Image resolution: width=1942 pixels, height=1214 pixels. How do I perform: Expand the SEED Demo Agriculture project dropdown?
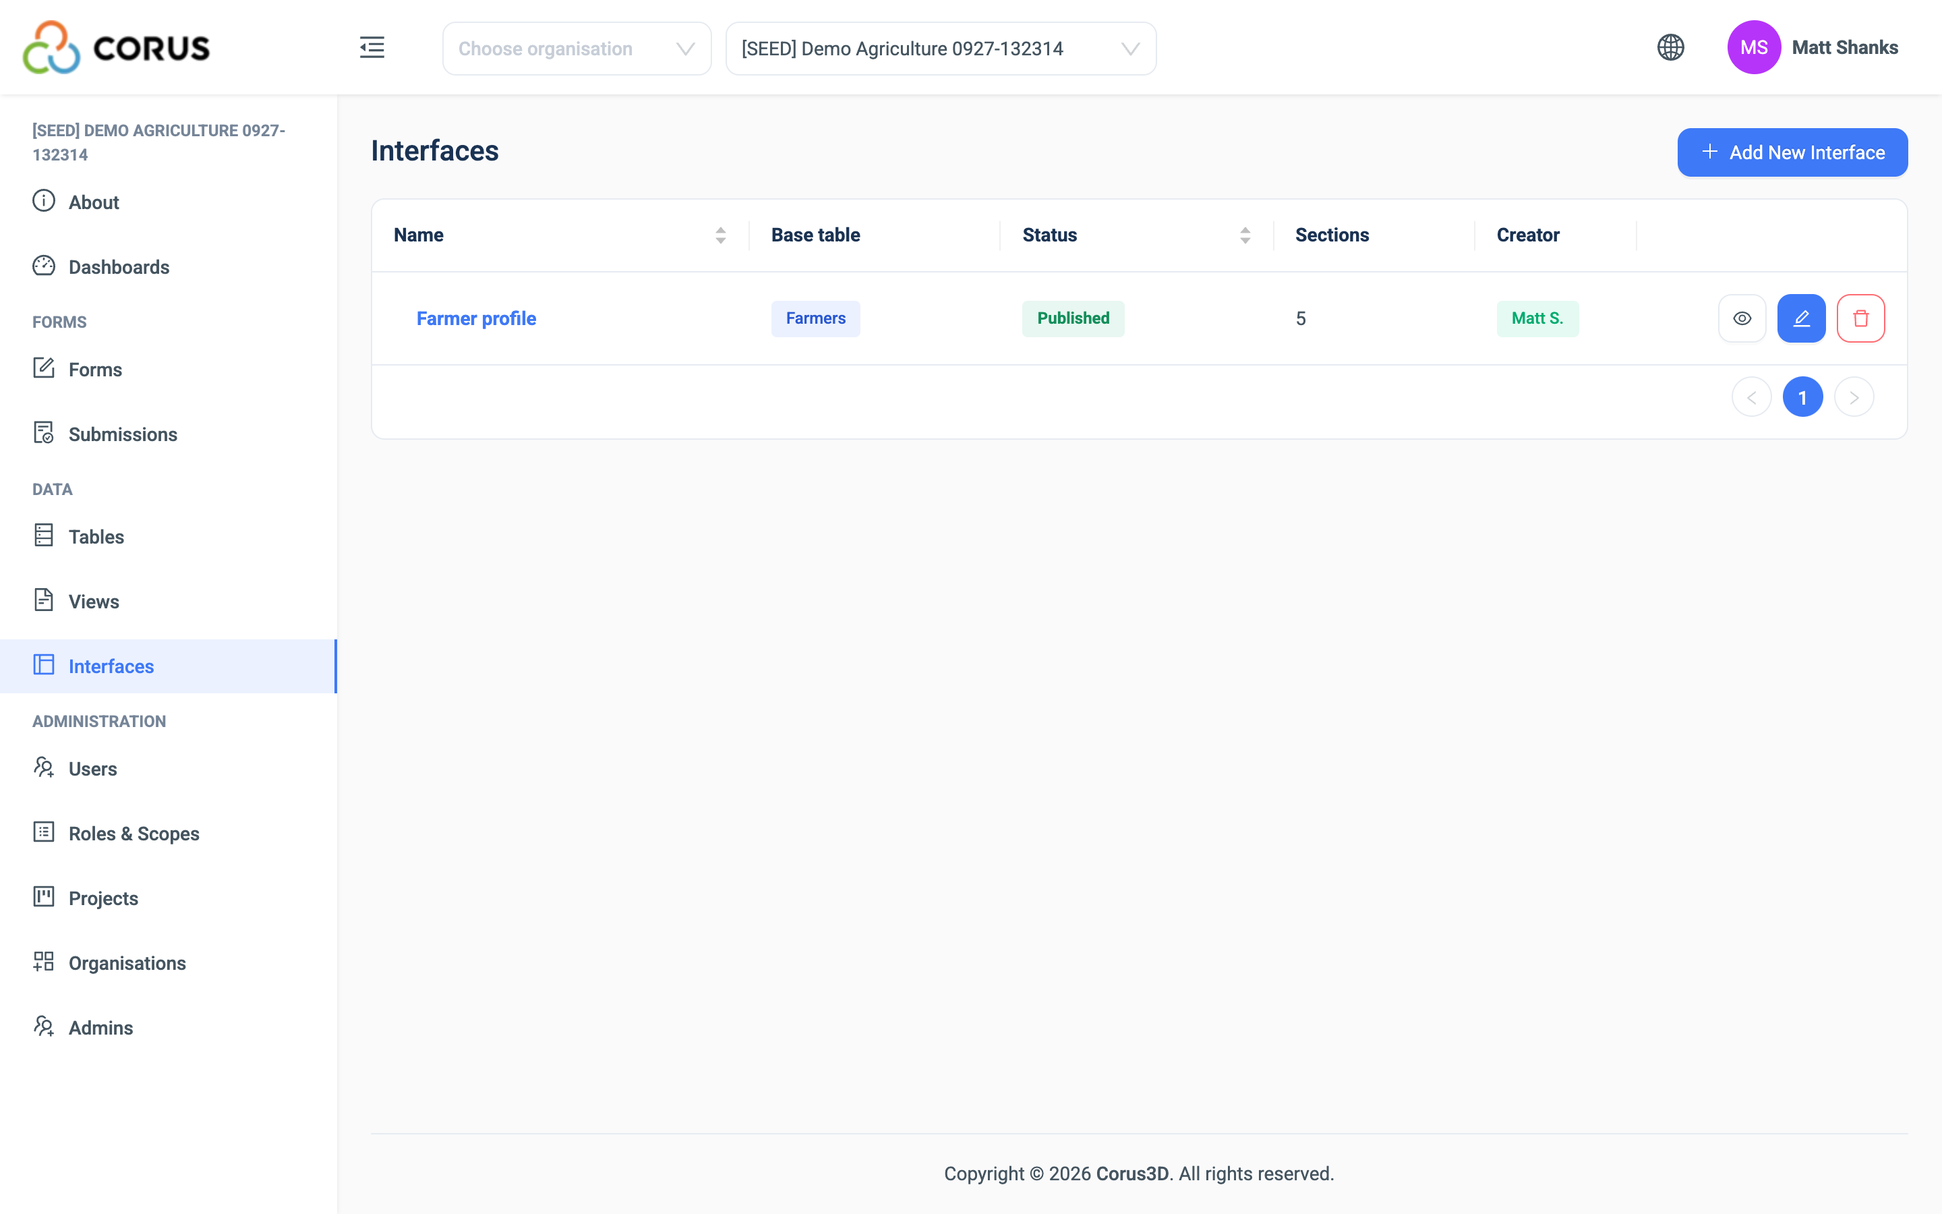pyautogui.click(x=941, y=49)
